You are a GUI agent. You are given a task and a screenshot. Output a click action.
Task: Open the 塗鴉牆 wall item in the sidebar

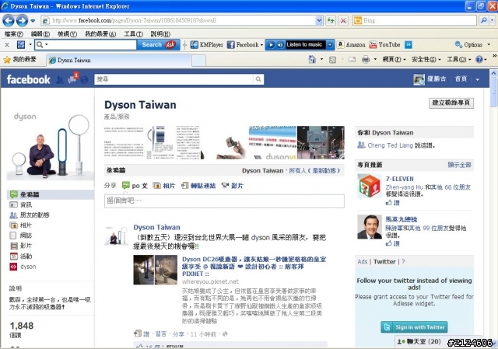50,194
